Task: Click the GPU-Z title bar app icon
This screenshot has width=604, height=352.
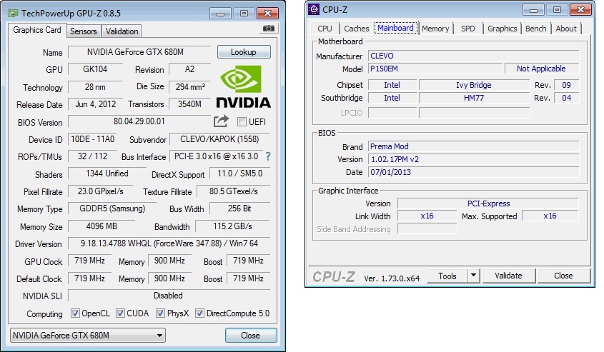Action: pos(13,14)
